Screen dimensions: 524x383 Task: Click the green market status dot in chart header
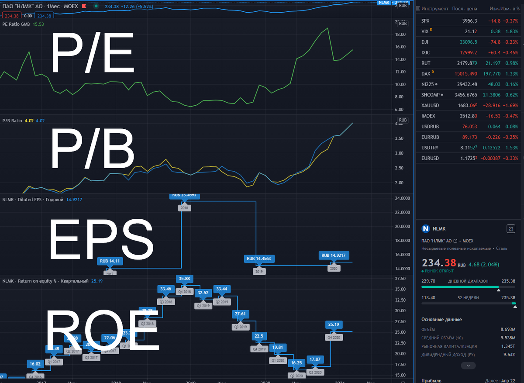pyautogui.click(x=96, y=7)
